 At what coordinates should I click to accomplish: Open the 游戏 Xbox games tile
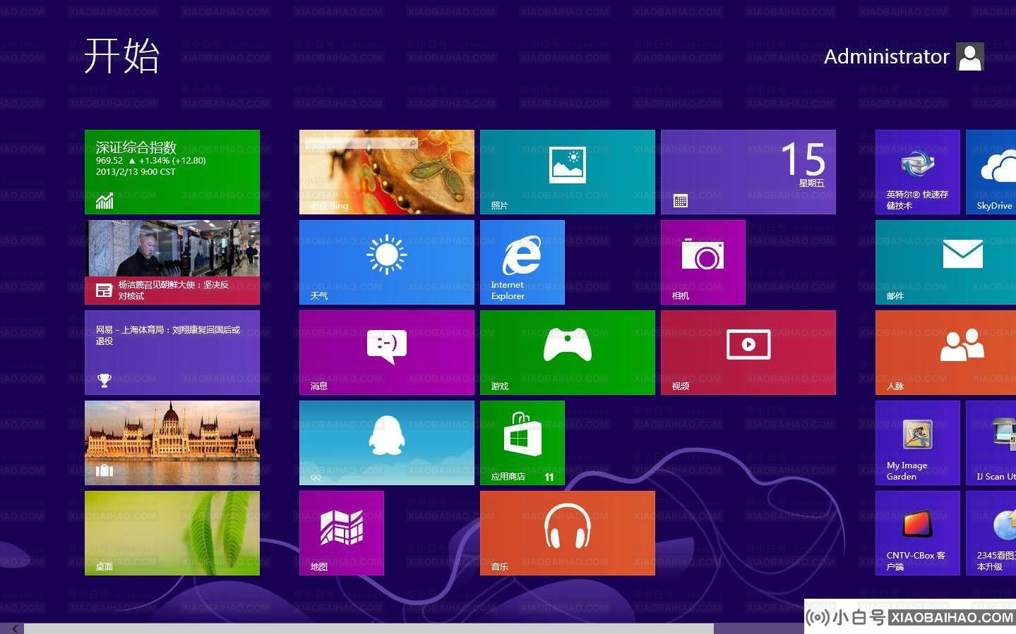[568, 353]
